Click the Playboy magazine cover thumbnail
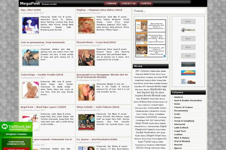 (87, 25)
